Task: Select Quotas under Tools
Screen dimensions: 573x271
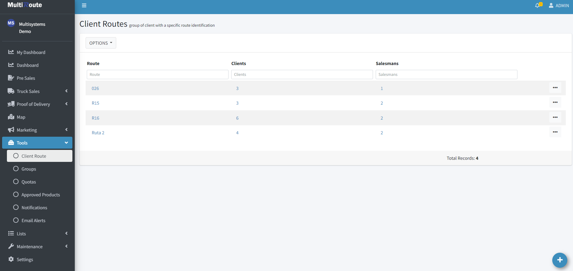Action: pos(29,182)
